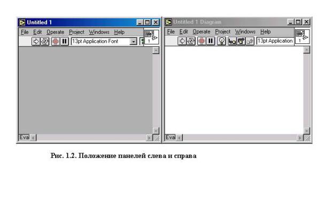Click Run arrow in front panel toolbar
The width and height of the screenshot is (333, 206).
36,41
